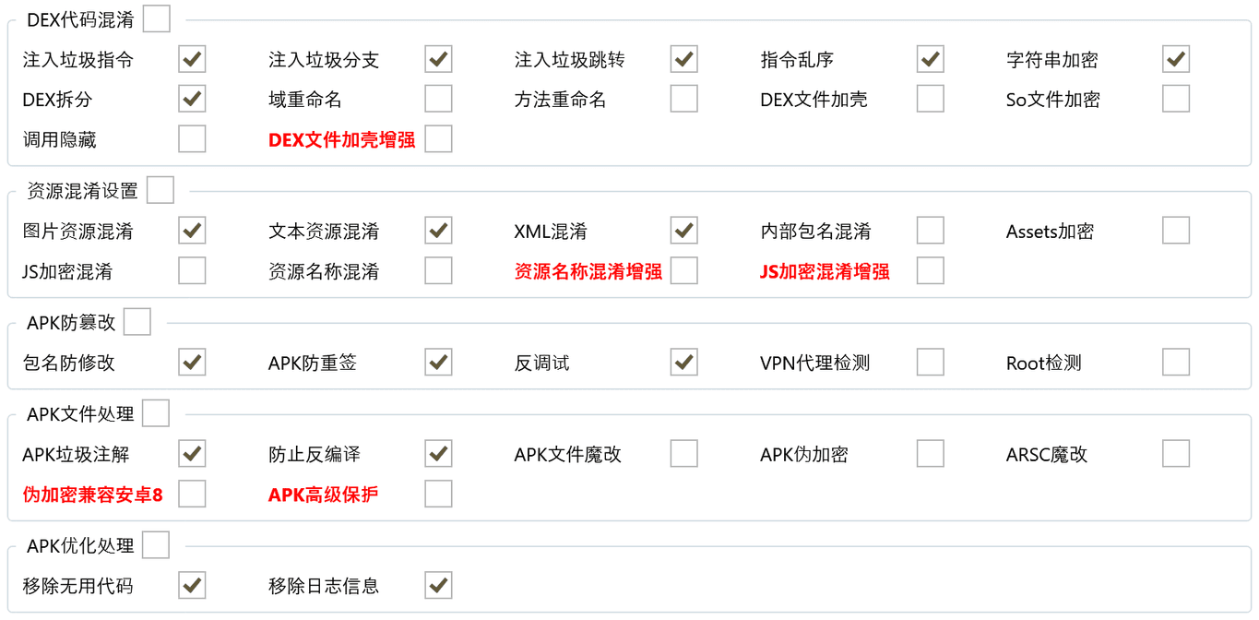Disable the 反调试 checkbox

(683, 362)
